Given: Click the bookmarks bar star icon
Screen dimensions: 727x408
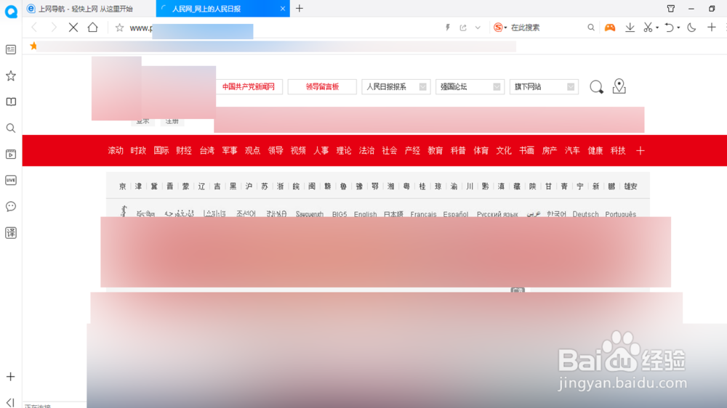Looking at the screenshot, I should pos(33,46).
